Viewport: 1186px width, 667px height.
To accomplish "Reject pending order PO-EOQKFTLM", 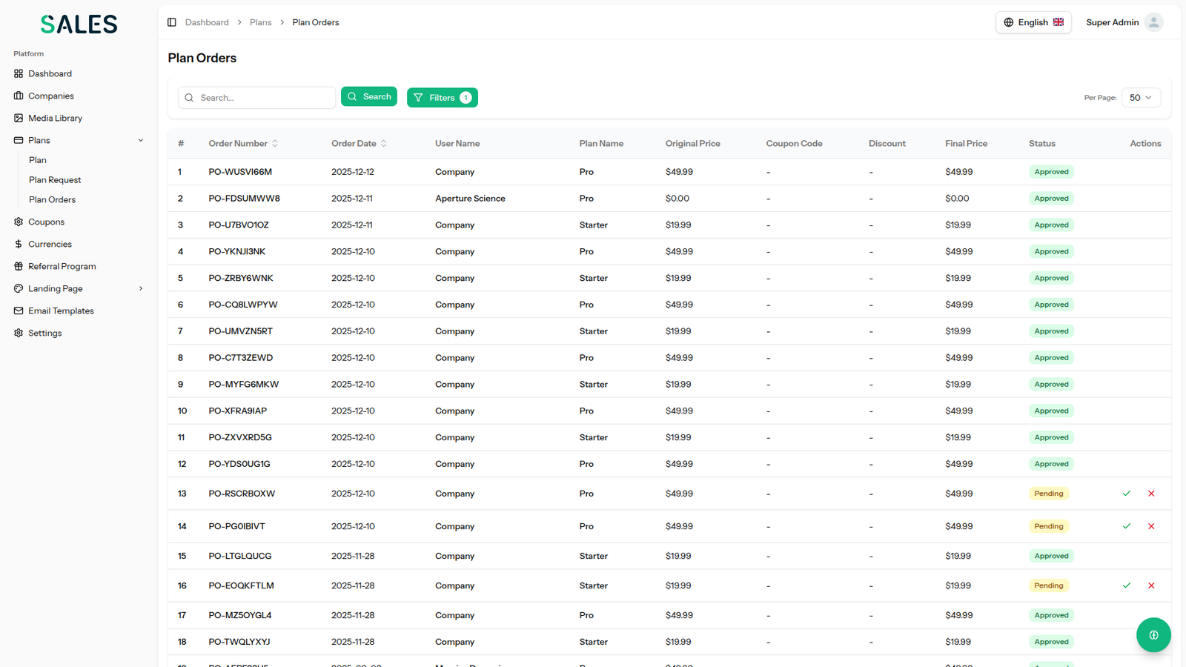I will (x=1151, y=585).
